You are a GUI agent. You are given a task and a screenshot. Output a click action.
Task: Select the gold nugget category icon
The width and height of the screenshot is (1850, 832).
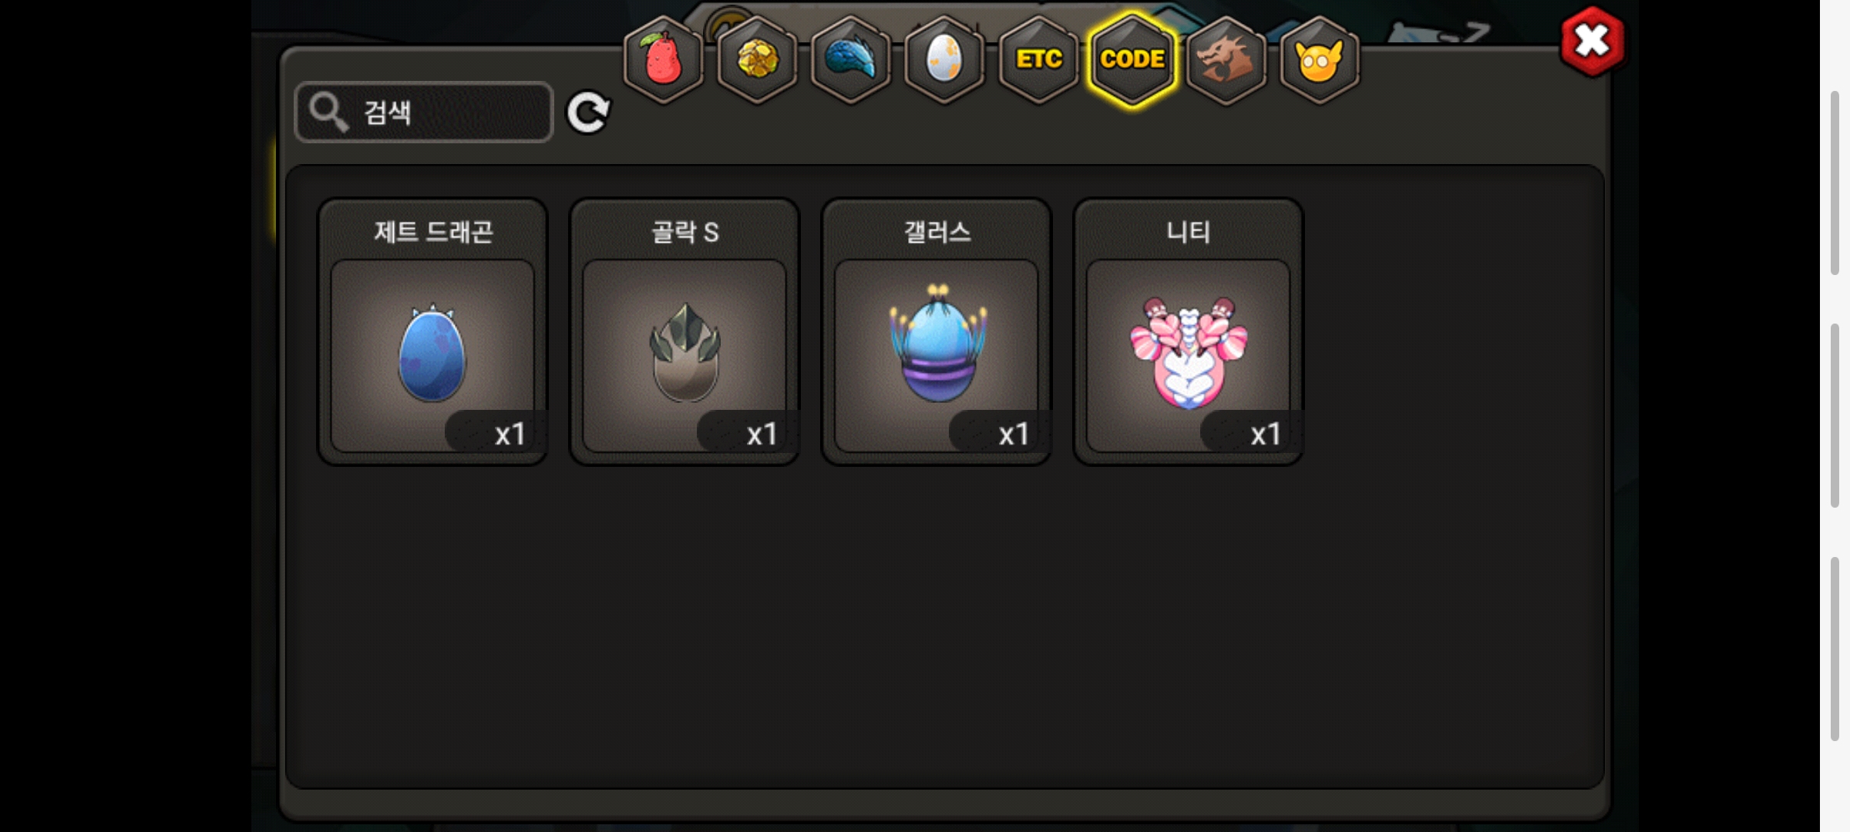point(757,59)
